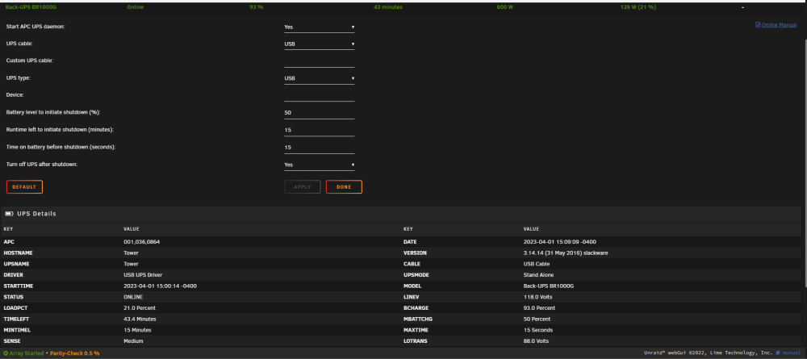Click the Parity-Check 0.5 % status text

(x=74, y=353)
